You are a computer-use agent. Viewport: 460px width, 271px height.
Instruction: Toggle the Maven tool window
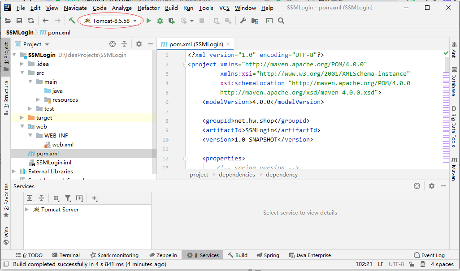[x=454, y=169]
